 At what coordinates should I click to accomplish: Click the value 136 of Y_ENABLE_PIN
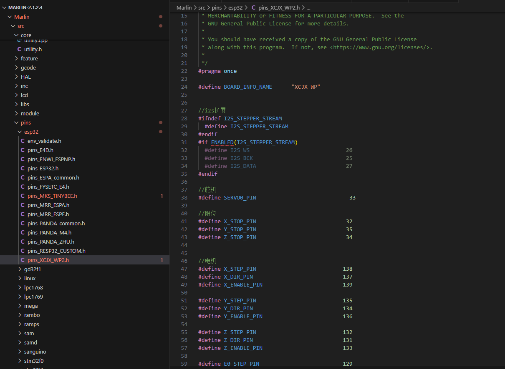(x=347, y=316)
